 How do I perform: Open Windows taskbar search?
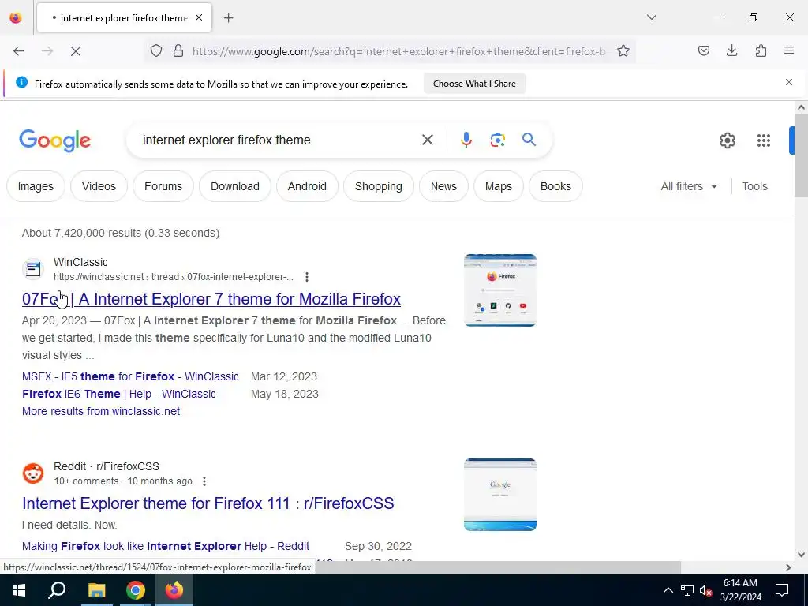[x=57, y=590]
